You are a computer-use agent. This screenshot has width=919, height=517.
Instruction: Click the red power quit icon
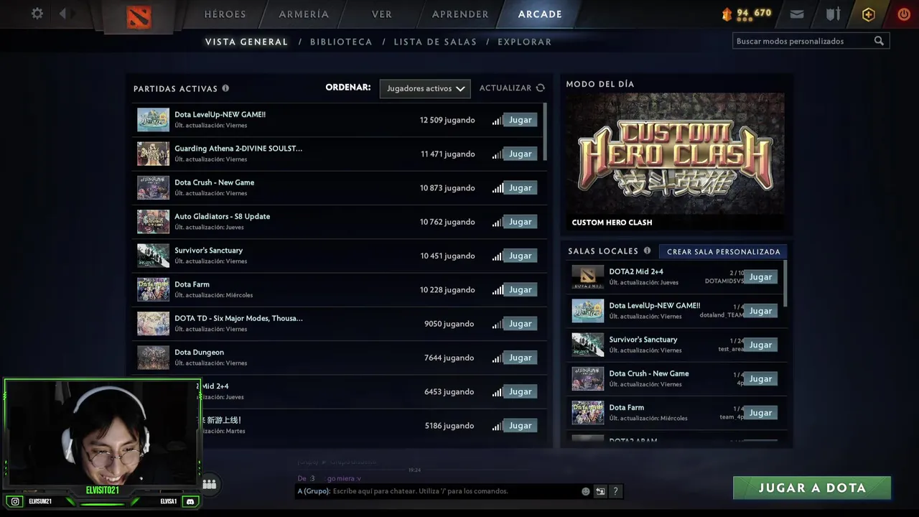click(904, 14)
